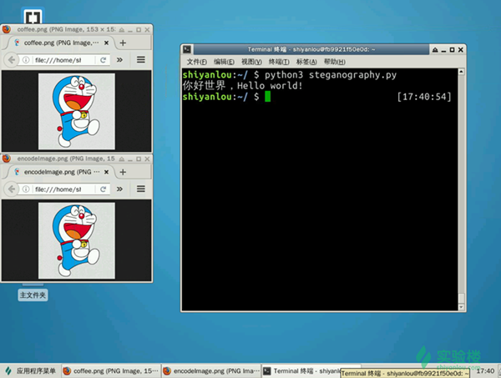Screen dimensions: 501x378
Task: Click terminal timestamp [17:40:54]
Action: click(424, 97)
